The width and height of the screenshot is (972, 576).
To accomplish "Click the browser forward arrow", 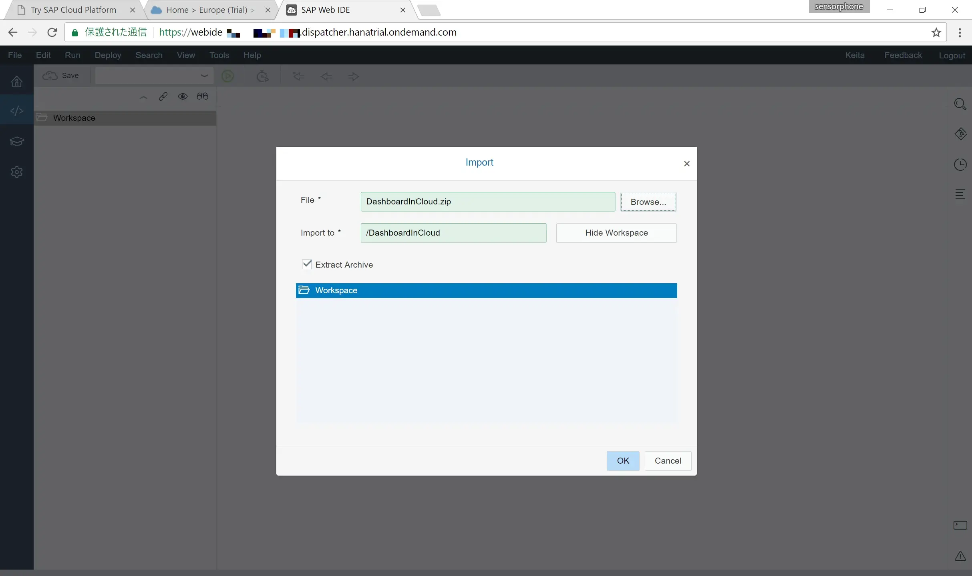I will [x=32, y=32].
